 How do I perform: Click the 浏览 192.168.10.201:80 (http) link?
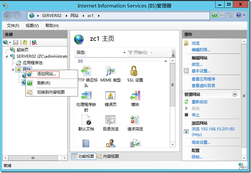213,132
